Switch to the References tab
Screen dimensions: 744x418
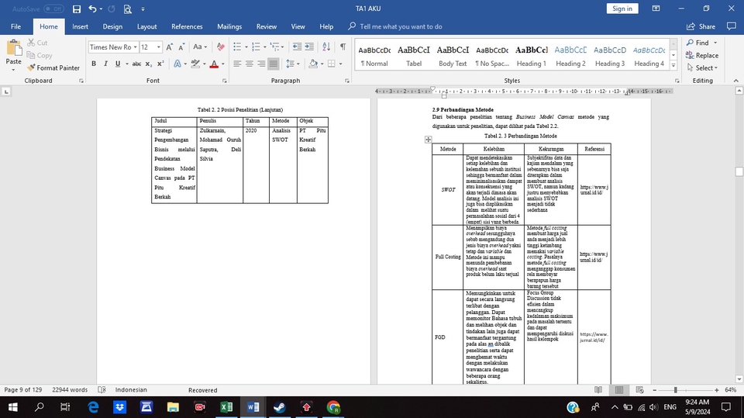click(x=187, y=26)
